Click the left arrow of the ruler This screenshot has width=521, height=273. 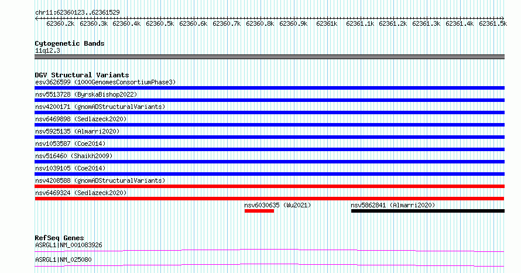[36, 18]
